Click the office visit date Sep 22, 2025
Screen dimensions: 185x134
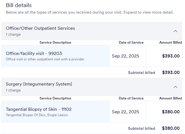[x=125, y=56]
